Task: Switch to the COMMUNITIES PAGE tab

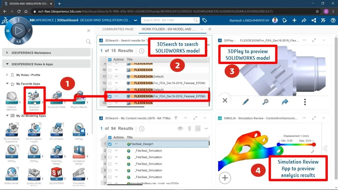Action: 118,29
